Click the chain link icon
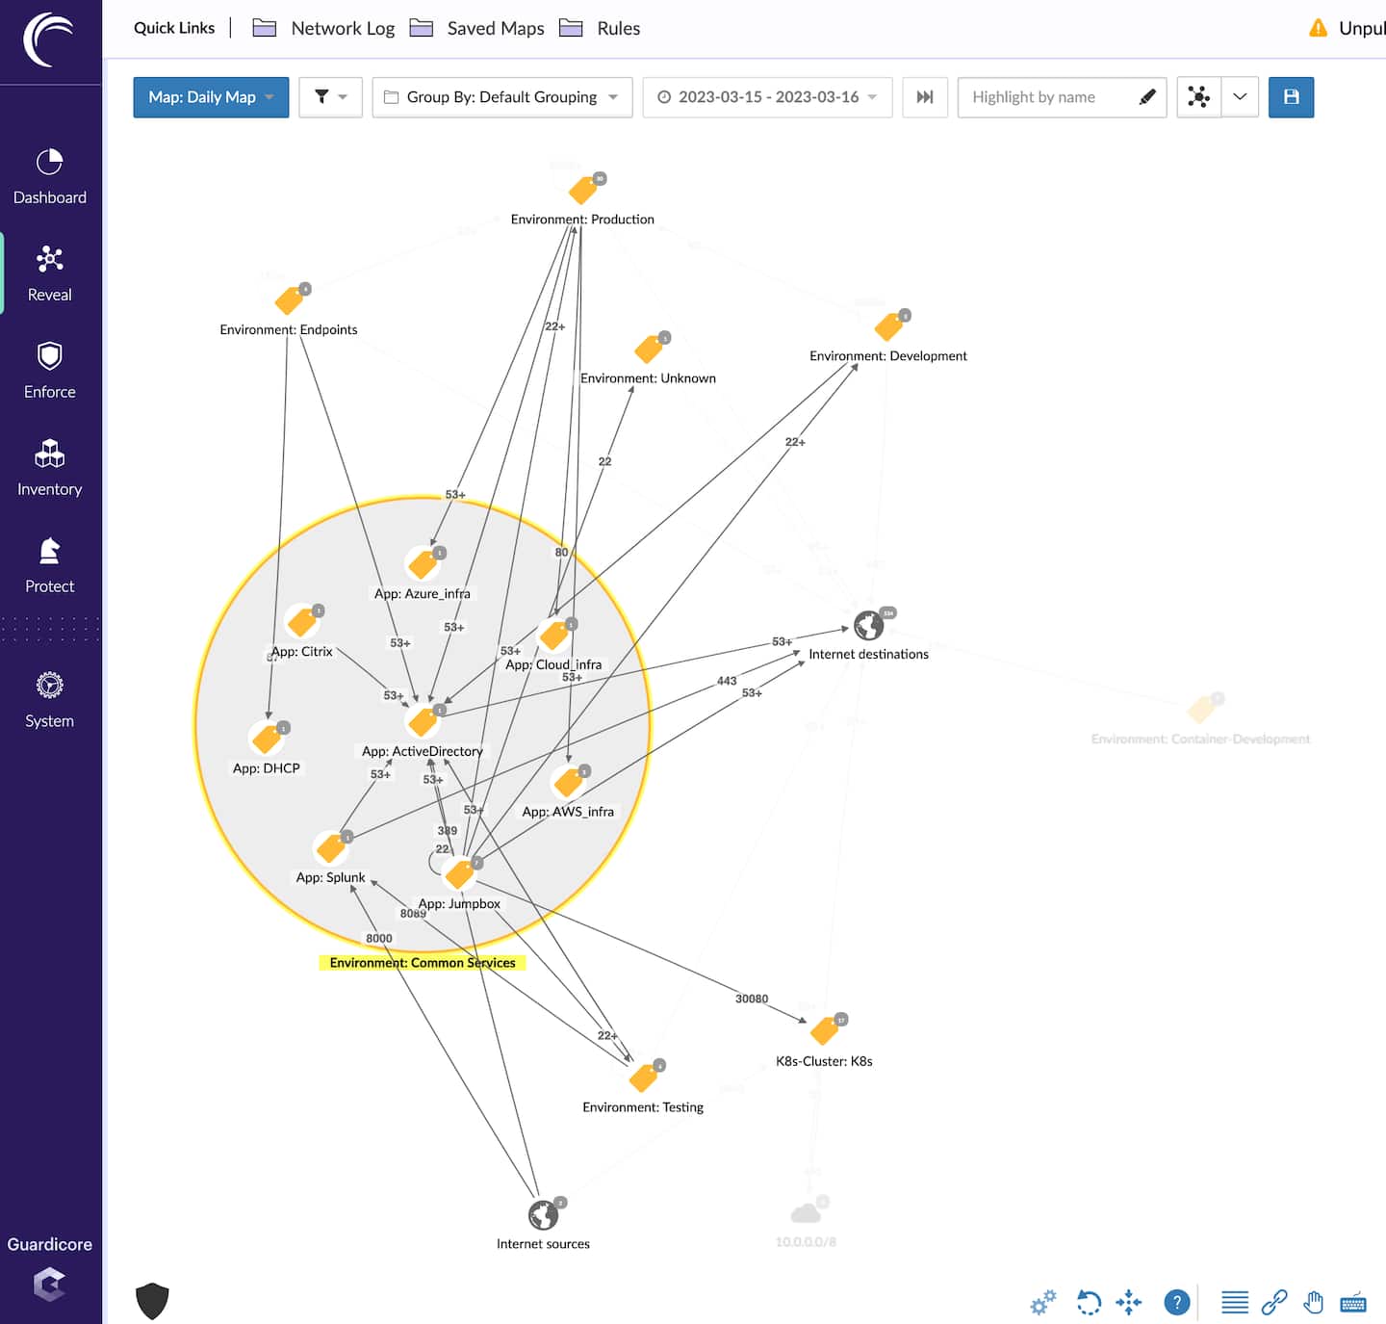 click(x=1274, y=1303)
